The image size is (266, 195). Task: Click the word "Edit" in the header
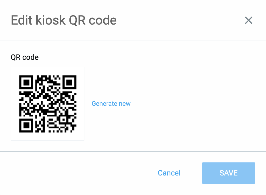coord(21,20)
